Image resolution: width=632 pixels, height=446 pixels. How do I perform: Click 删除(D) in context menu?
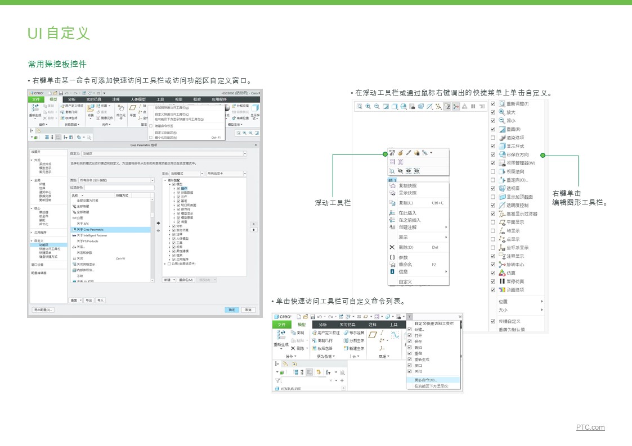418,247
